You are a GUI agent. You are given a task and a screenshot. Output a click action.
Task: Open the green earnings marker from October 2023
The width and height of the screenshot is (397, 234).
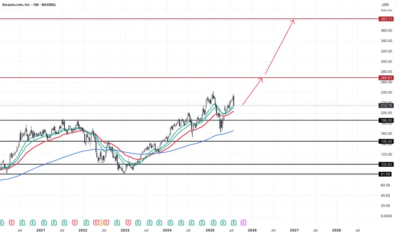(x=159, y=223)
